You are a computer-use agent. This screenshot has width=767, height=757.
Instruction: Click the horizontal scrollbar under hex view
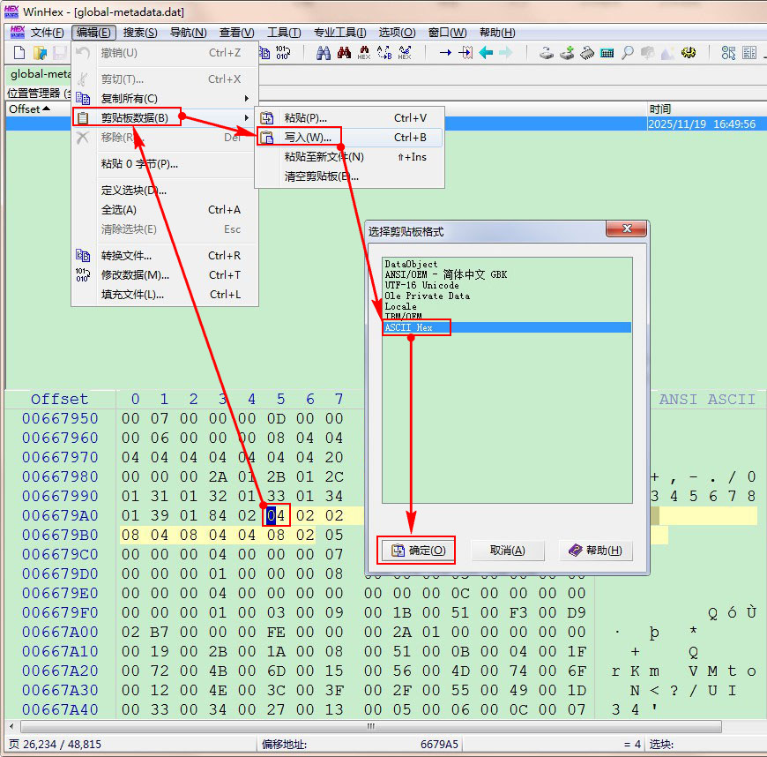[370, 726]
